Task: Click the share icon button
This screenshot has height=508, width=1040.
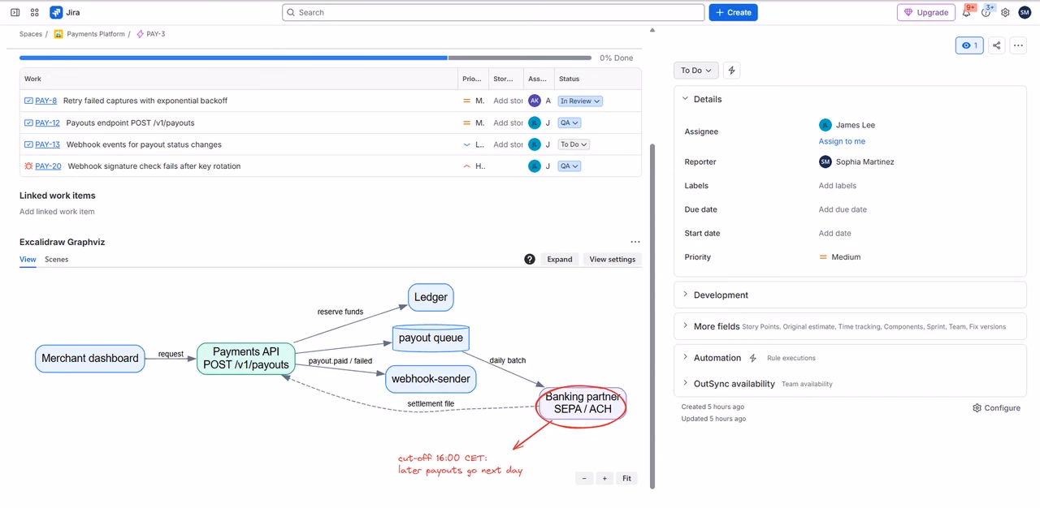Action: [x=997, y=45]
